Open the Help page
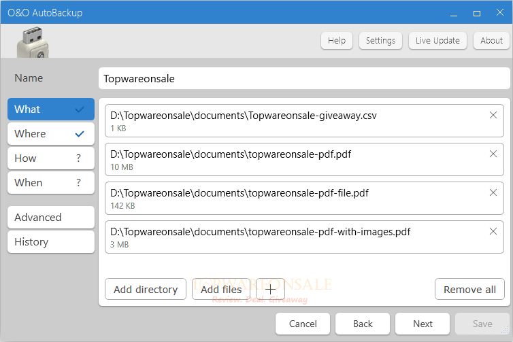Image resolution: width=513 pixels, height=342 pixels. [337, 41]
